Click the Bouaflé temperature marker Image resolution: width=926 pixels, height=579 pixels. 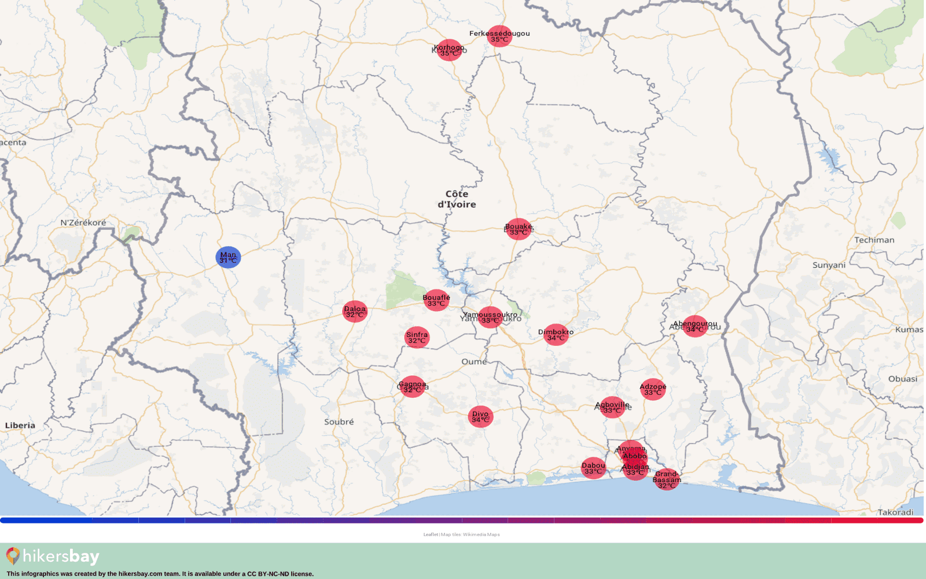tap(436, 301)
